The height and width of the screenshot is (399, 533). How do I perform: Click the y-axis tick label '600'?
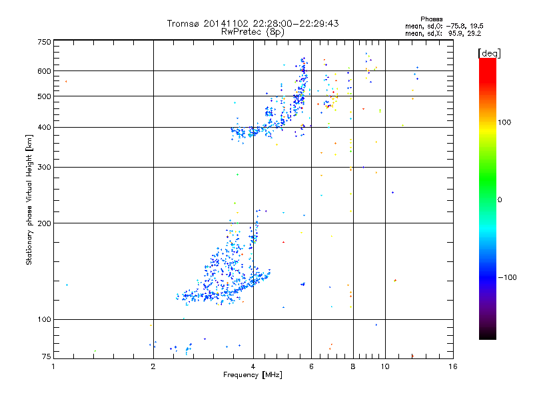coord(44,71)
